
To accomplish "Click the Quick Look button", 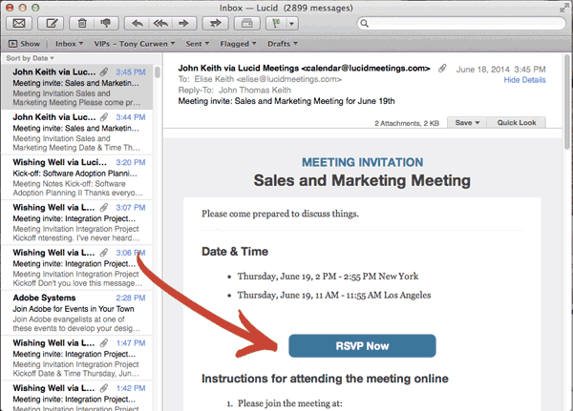I will coord(517,123).
